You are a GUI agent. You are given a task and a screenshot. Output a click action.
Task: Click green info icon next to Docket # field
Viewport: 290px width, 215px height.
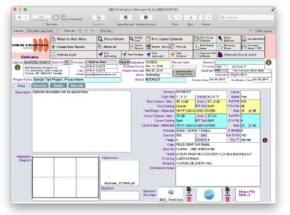coord(269,62)
